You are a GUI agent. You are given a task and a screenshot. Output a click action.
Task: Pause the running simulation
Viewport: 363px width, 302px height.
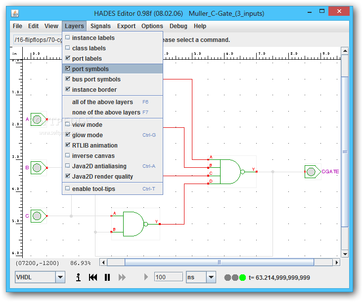coord(107,277)
